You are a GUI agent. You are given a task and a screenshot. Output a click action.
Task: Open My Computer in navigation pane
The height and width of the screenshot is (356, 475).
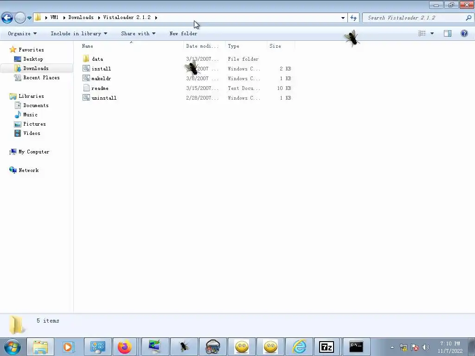[x=33, y=152]
